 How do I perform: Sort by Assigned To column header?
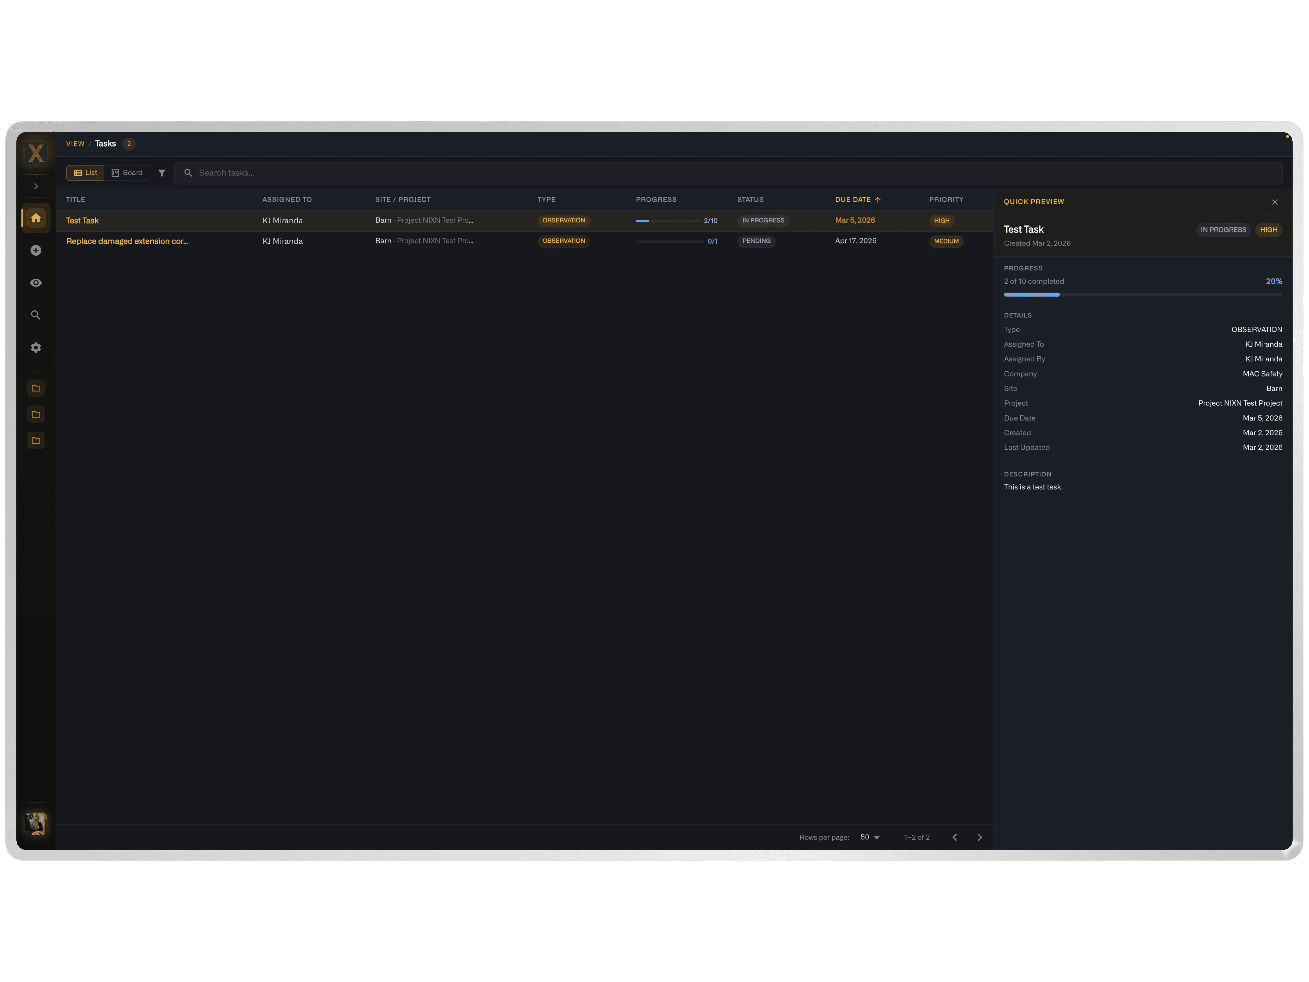[287, 199]
